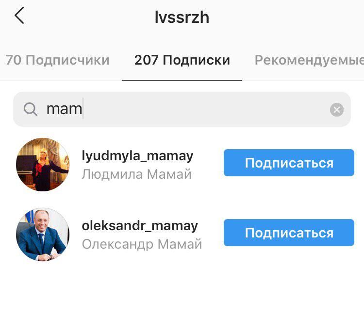The height and width of the screenshot is (321, 364).
Task: Open oleksandr_mamay profile picture
Action: [x=43, y=235]
